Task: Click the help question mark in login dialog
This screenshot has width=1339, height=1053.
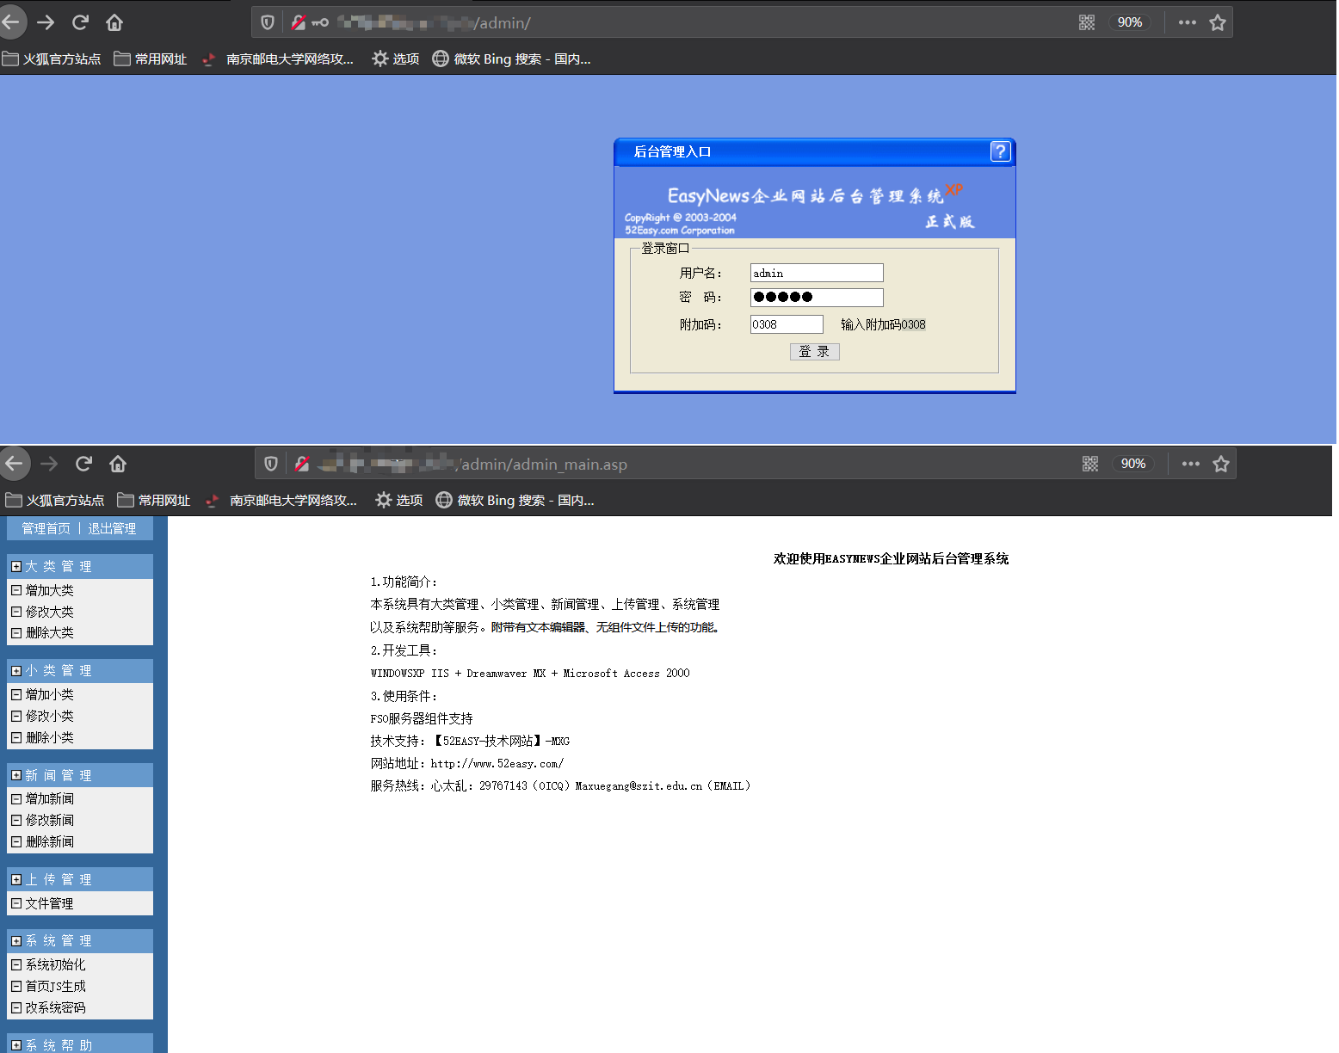Action: [x=1000, y=151]
